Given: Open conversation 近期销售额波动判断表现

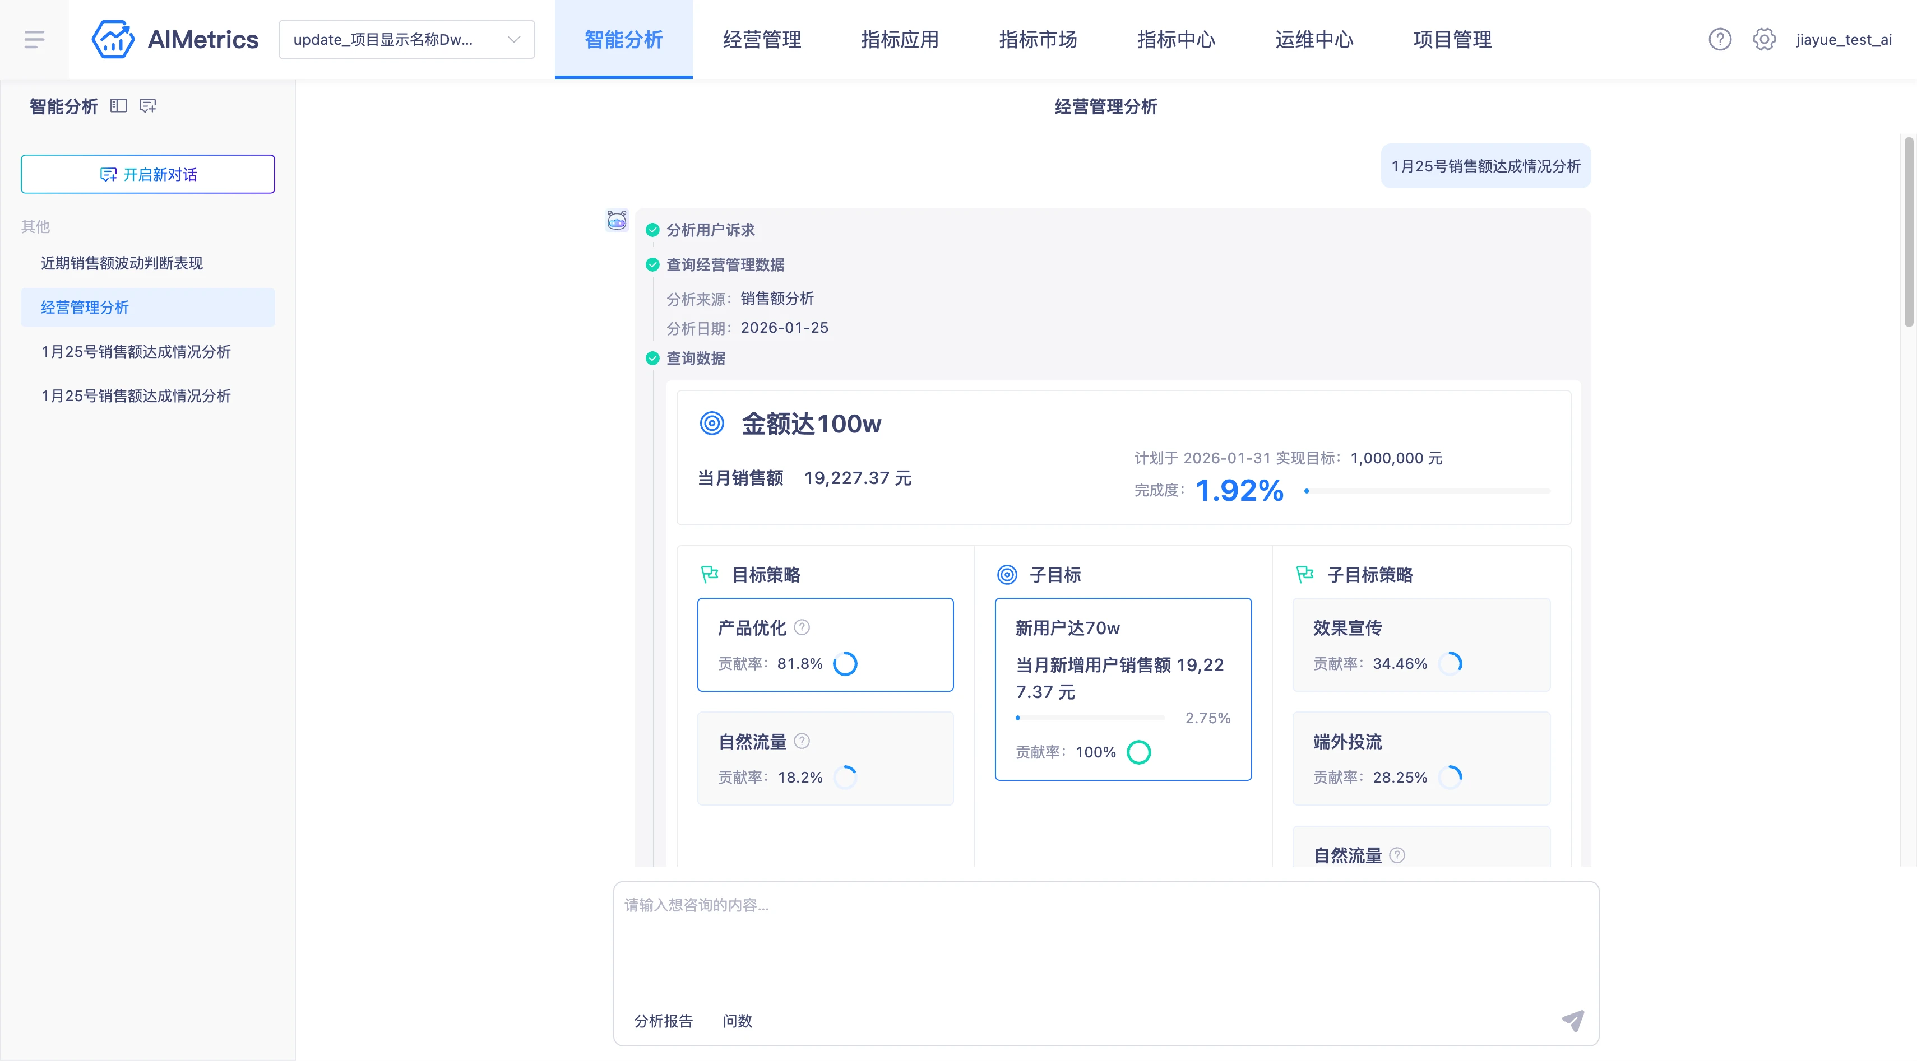Looking at the screenshot, I should tap(147, 263).
